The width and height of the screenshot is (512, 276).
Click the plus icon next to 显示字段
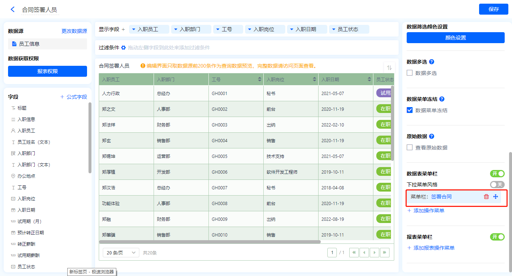(x=123, y=29)
